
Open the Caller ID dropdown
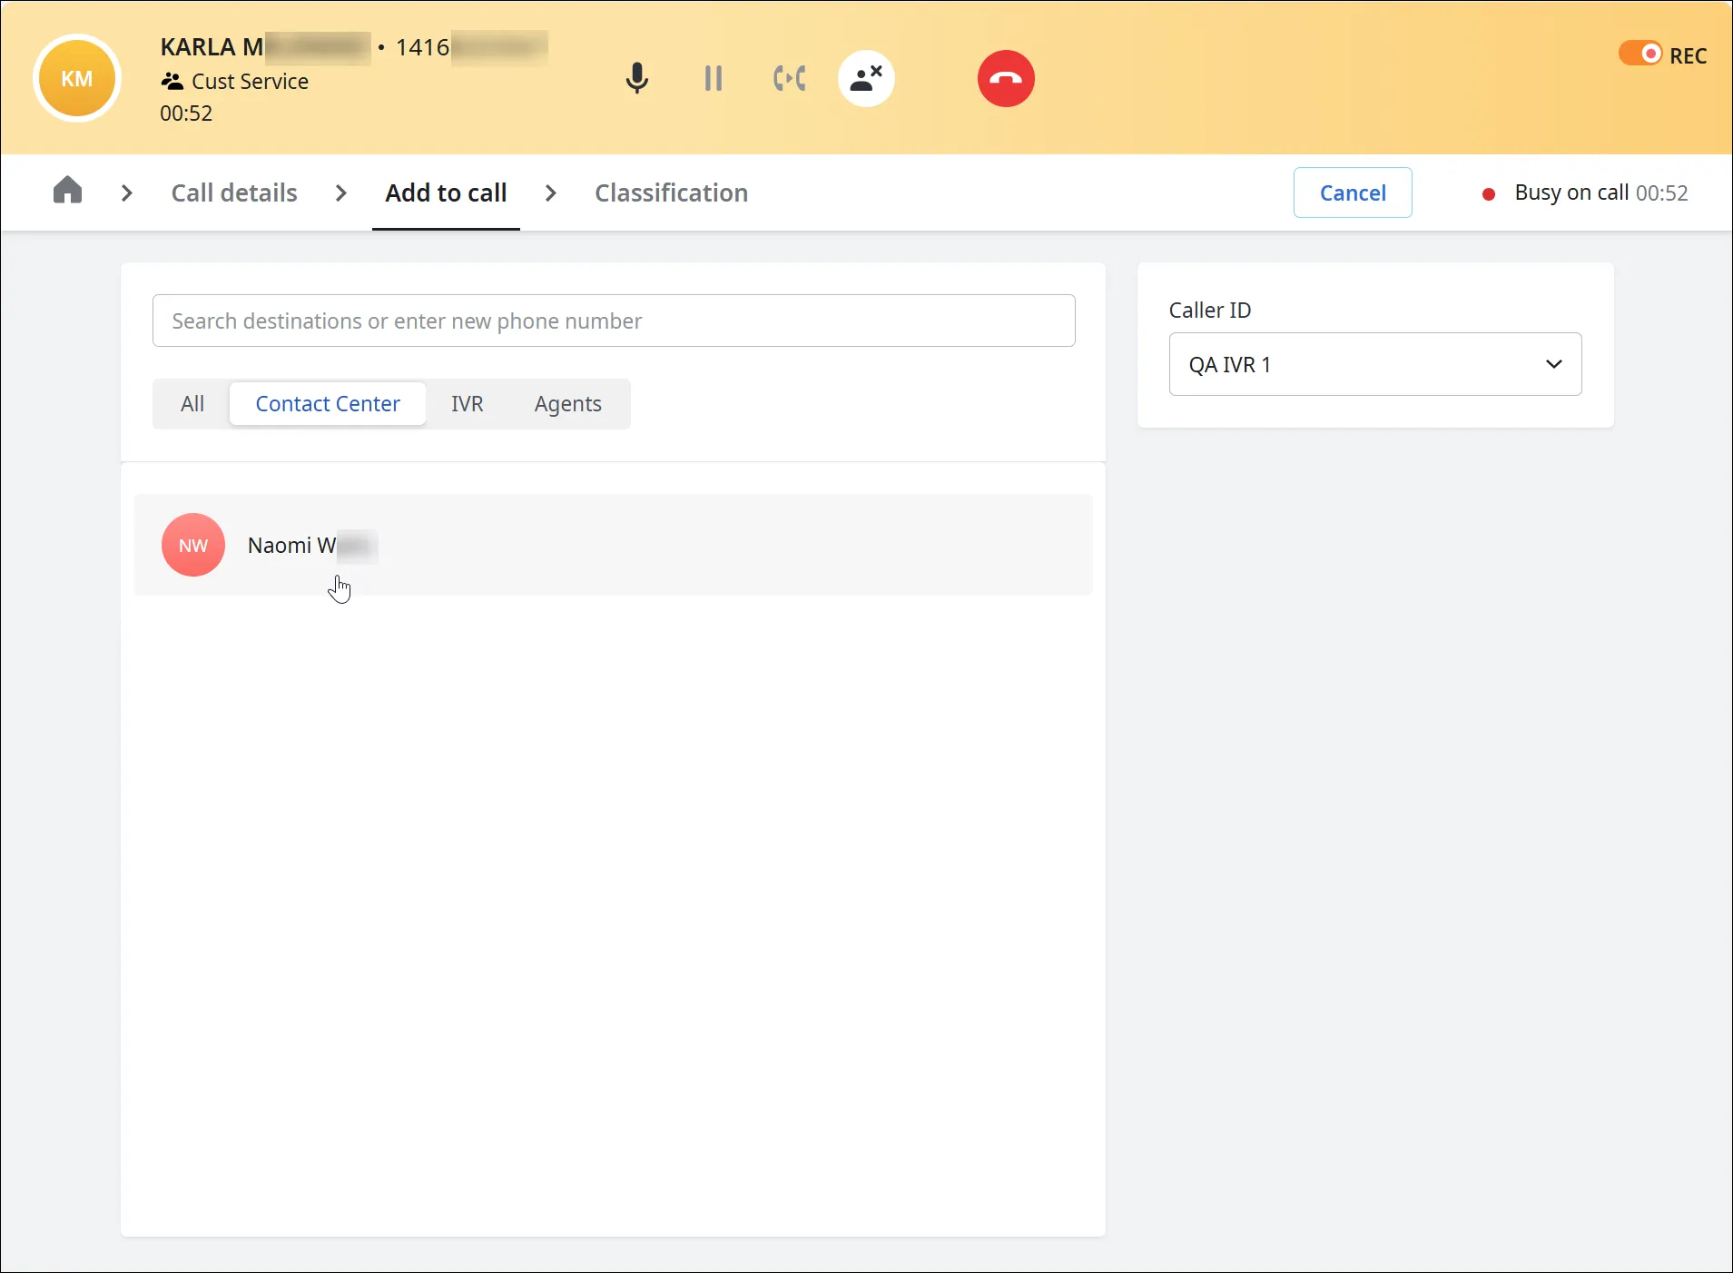point(1375,364)
